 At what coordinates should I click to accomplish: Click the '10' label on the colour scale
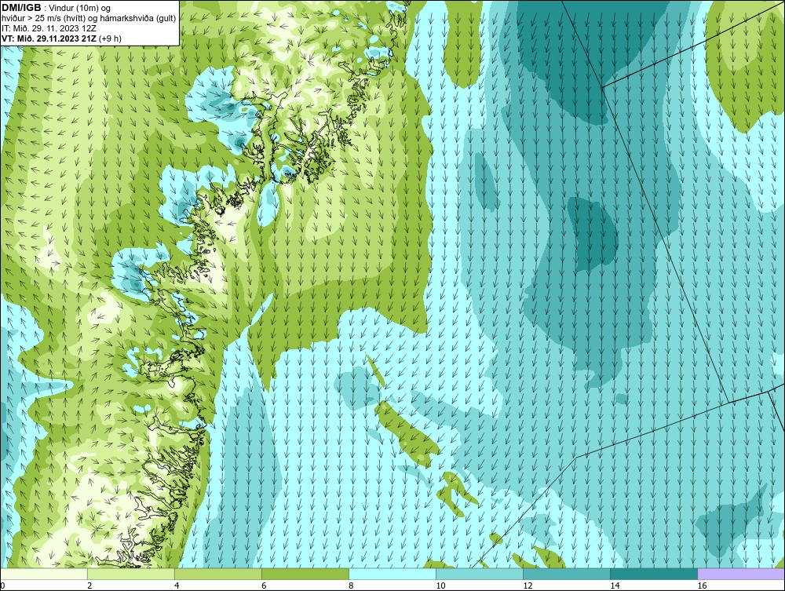coord(440,586)
